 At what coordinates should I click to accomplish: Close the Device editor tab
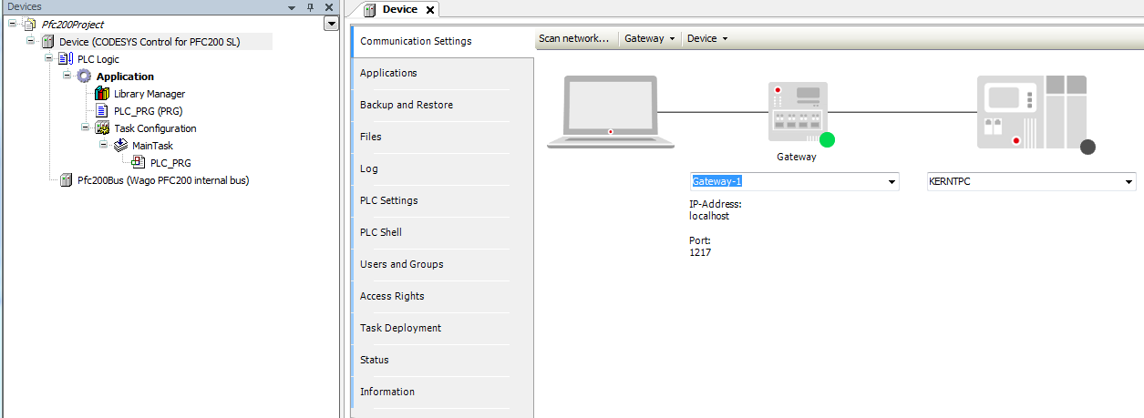[430, 10]
